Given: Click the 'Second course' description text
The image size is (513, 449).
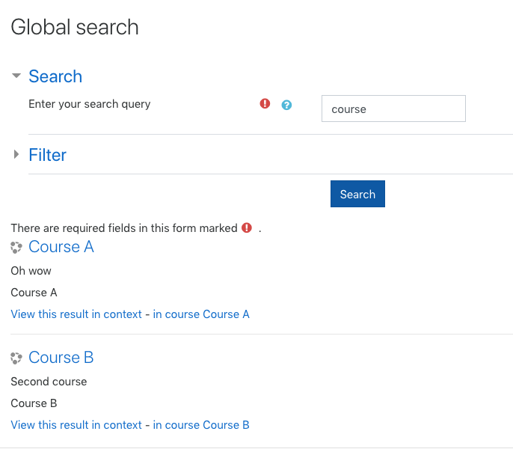Looking at the screenshot, I should pos(49,382).
